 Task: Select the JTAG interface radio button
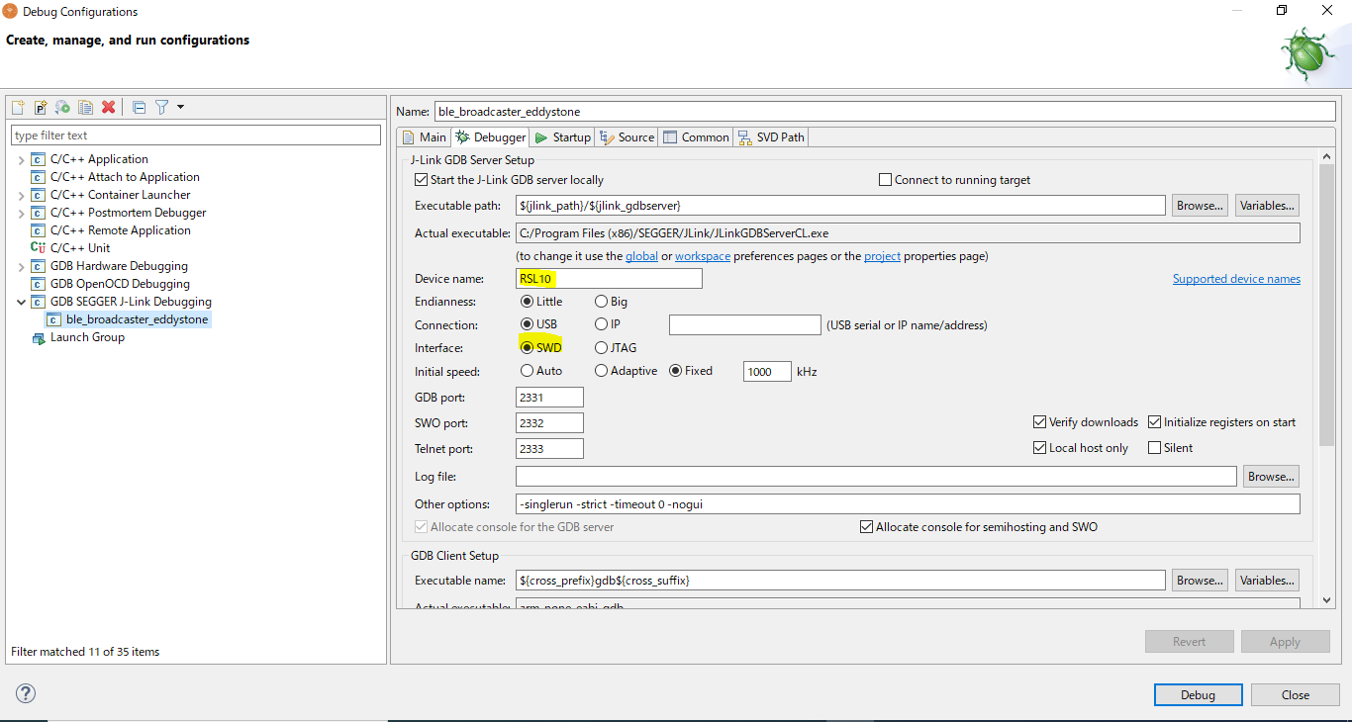[602, 348]
